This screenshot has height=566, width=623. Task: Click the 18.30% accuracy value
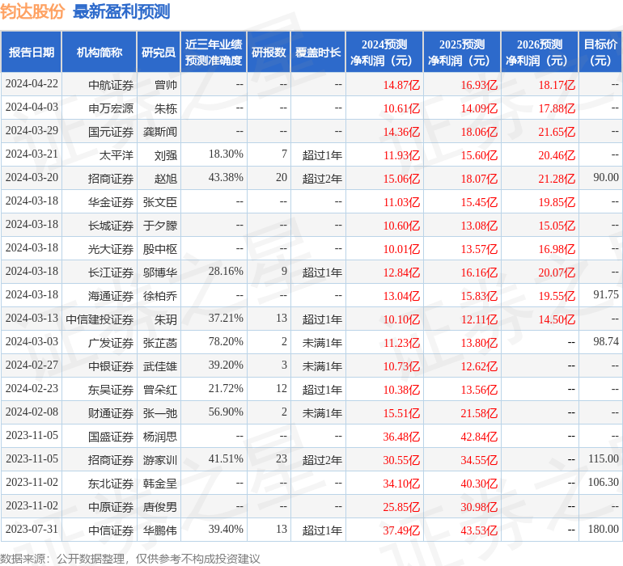(x=226, y=154)
